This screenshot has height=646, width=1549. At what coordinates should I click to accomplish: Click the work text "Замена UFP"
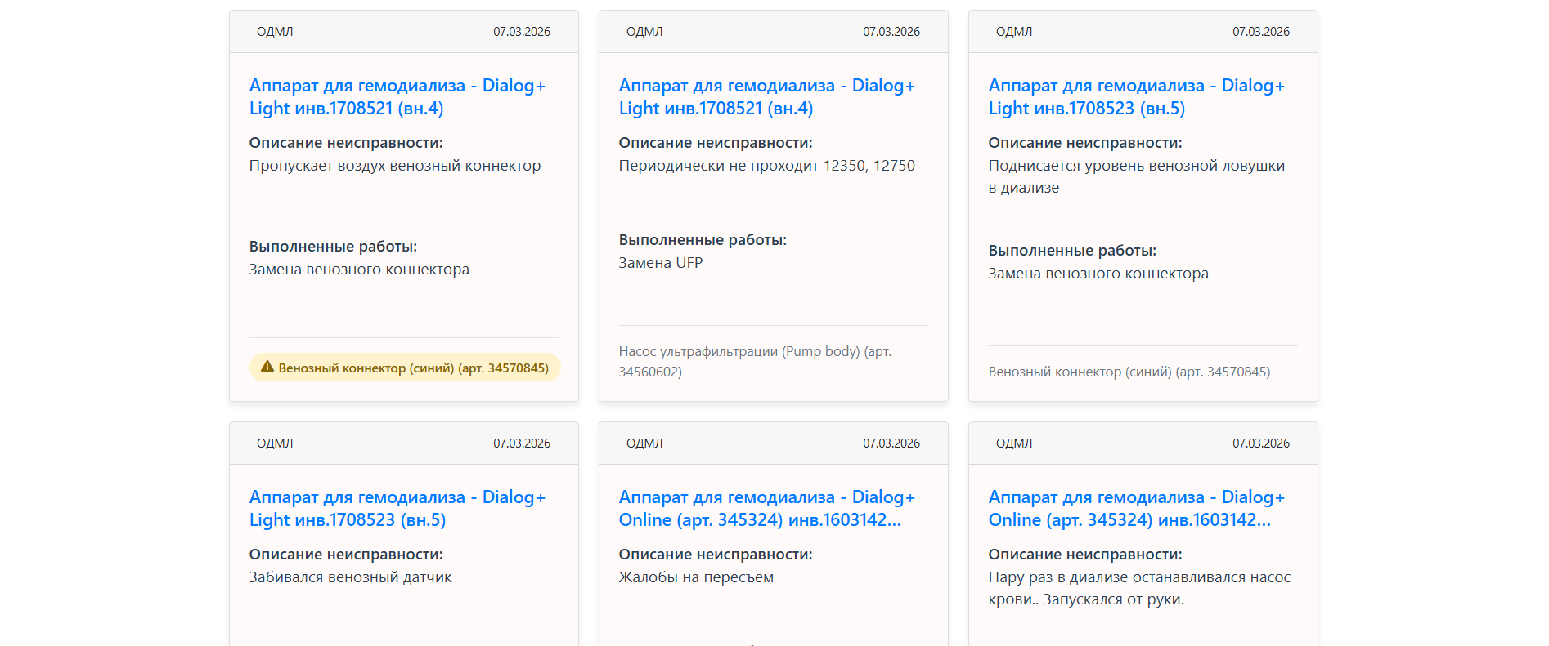pyautogui.click(x=661, y=263)
